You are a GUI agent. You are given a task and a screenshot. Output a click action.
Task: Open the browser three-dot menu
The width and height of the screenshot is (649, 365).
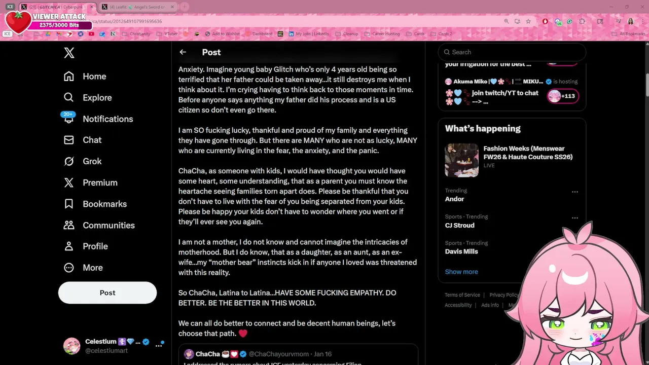(x=642, y=21)
